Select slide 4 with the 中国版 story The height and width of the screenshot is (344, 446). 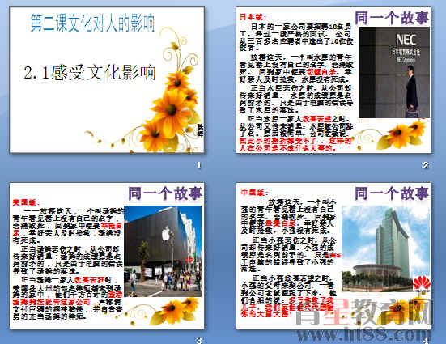click(333, 256)
